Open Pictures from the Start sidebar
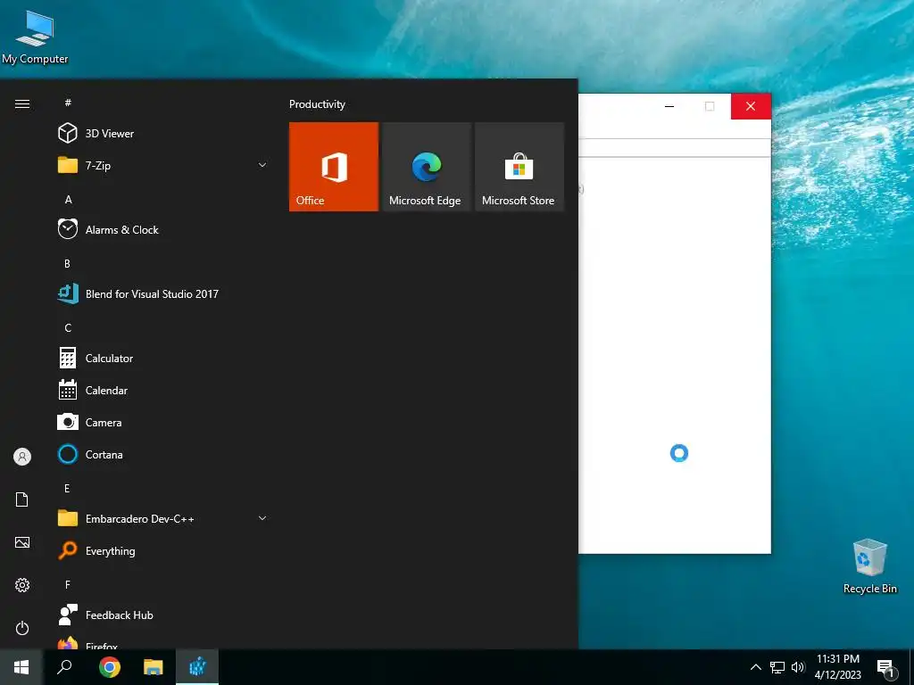The width and height of the screenshot is (914, 685). (x=22, y=542)
